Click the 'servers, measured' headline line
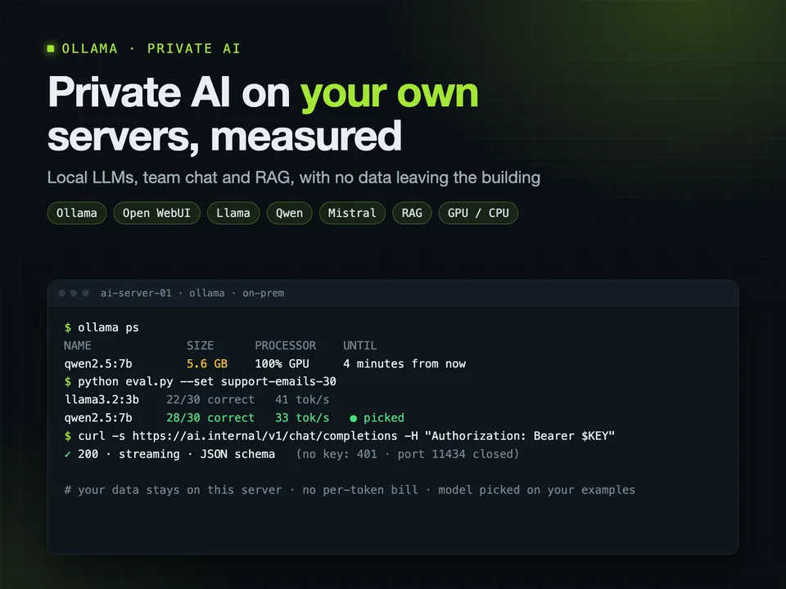This screenshot has width=786, height=589. pos(224,137)
